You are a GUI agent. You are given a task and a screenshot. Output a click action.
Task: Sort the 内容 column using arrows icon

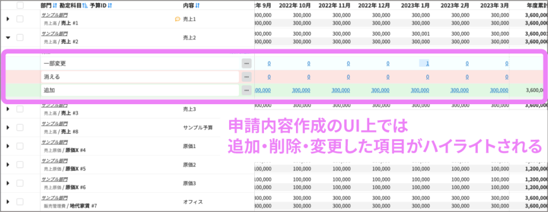tap(197, 5)
